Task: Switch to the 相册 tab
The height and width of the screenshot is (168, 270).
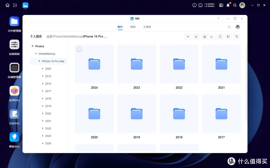Action: point(133,27)
